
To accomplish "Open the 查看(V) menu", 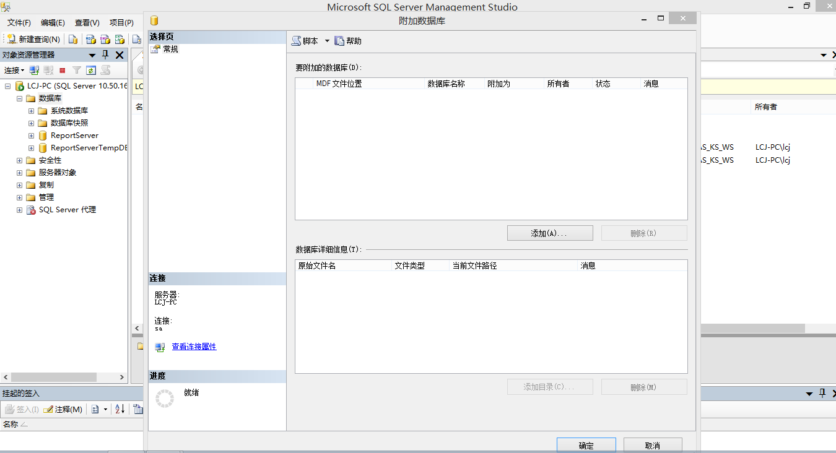I will [x=87, y=22].
